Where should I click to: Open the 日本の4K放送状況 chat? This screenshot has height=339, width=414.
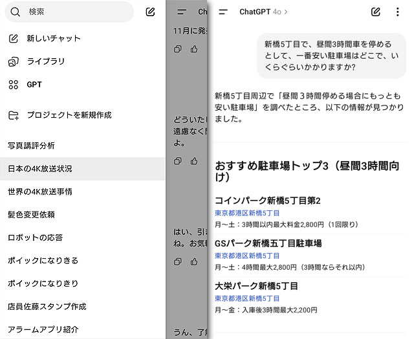click(82, 169)
